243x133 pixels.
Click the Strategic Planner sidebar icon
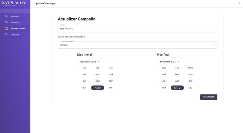pyautogui.click(x=7, y=29)
